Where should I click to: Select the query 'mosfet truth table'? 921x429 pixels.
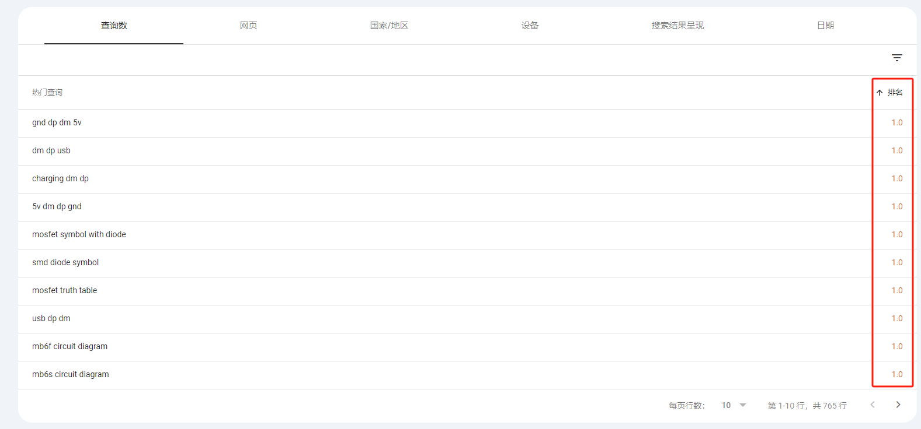(x=64, y=290)
